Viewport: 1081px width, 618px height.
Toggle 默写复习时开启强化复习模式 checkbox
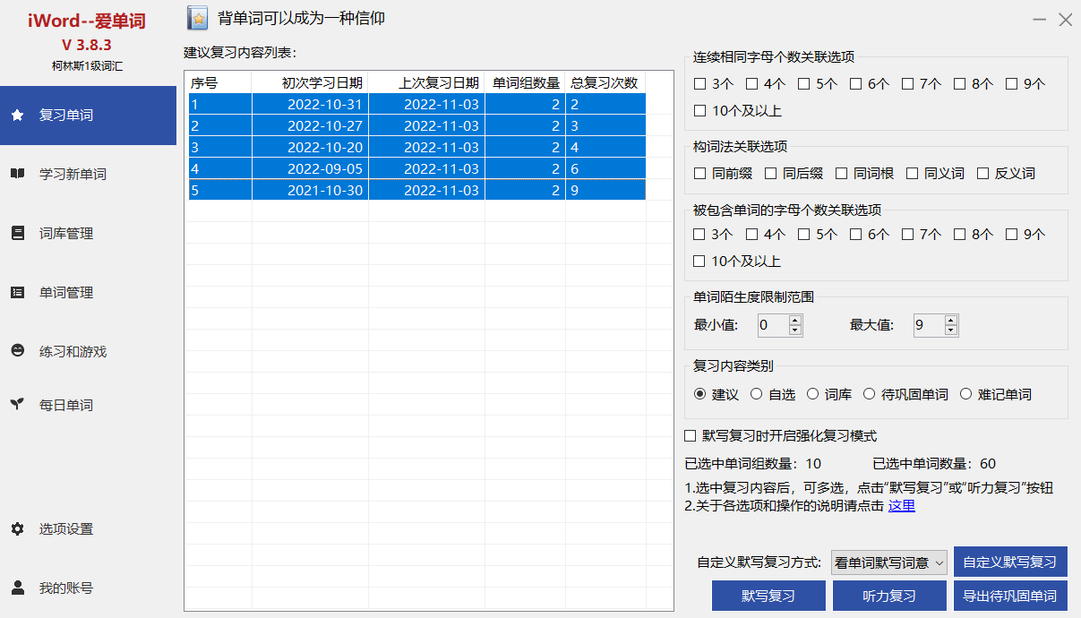pyautogui.click(x=691, y=436)
